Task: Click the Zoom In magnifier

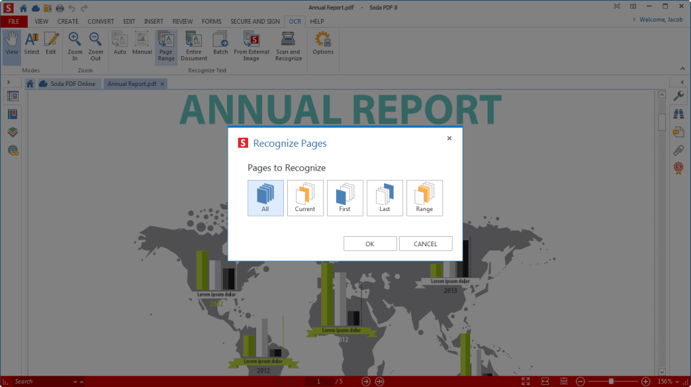Action: [75, 47]
